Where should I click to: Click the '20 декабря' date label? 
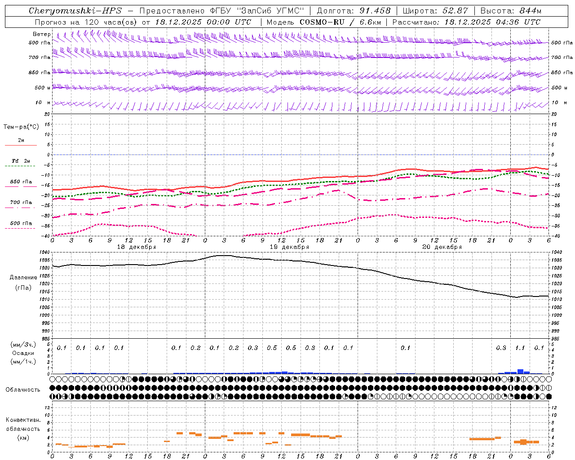click(x=442, y=247)
